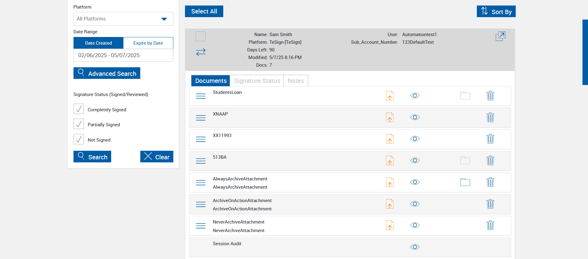
Task: Click the upload icon for StudentsLoan
Action: [x=390, y=96]
